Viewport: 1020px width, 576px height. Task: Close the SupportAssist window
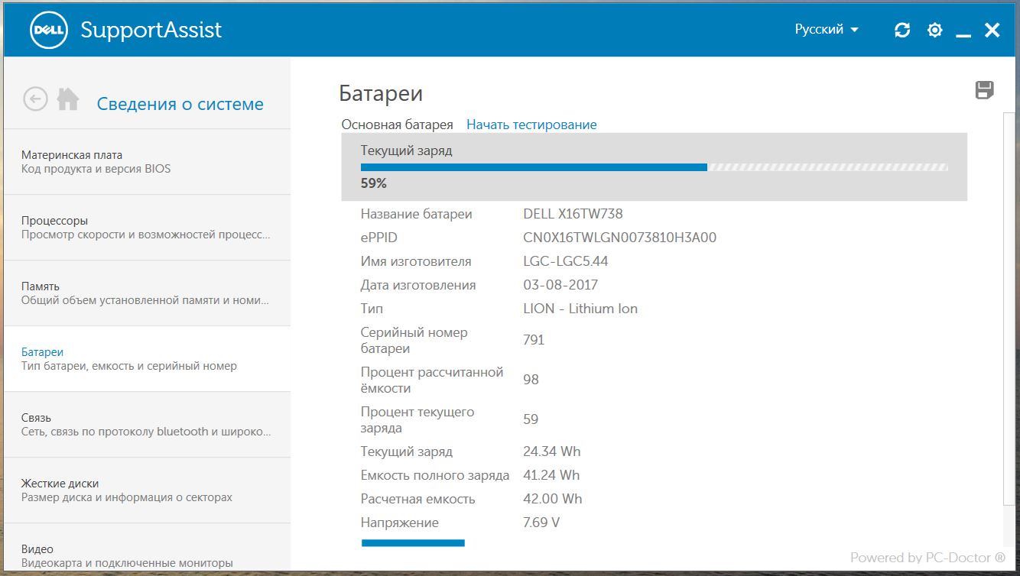992,30
